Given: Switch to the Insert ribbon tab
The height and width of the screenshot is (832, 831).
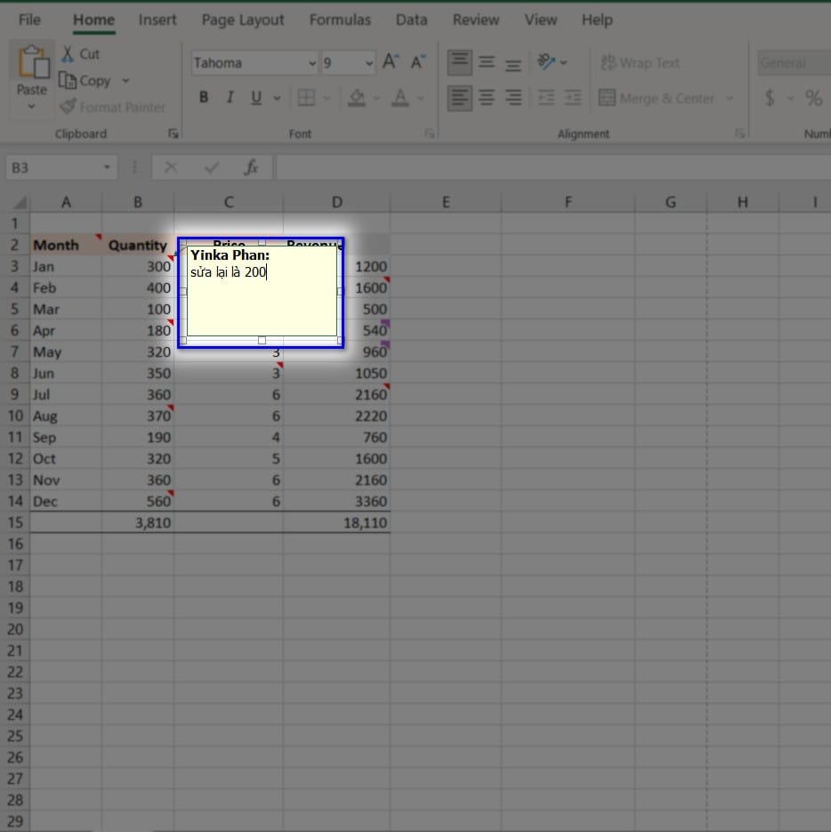Looking at the screenshot, I should pos(157,20).
